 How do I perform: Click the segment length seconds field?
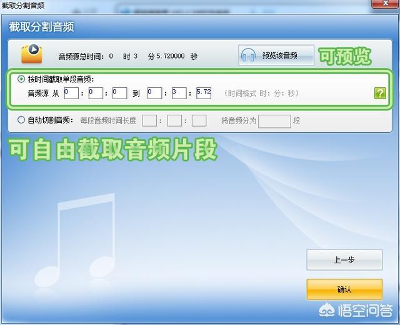(199, 120)
